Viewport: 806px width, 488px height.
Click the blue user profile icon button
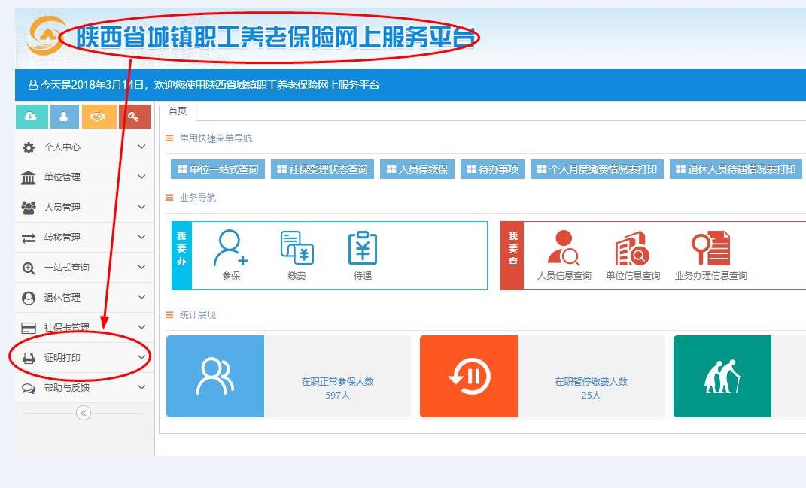pos(64,117)
